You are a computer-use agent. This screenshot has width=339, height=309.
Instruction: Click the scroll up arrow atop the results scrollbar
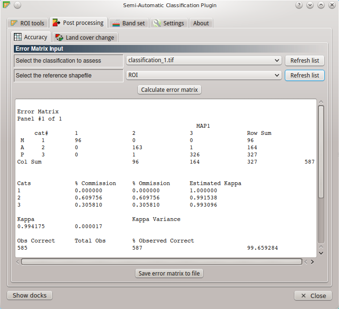pos(321,102)
